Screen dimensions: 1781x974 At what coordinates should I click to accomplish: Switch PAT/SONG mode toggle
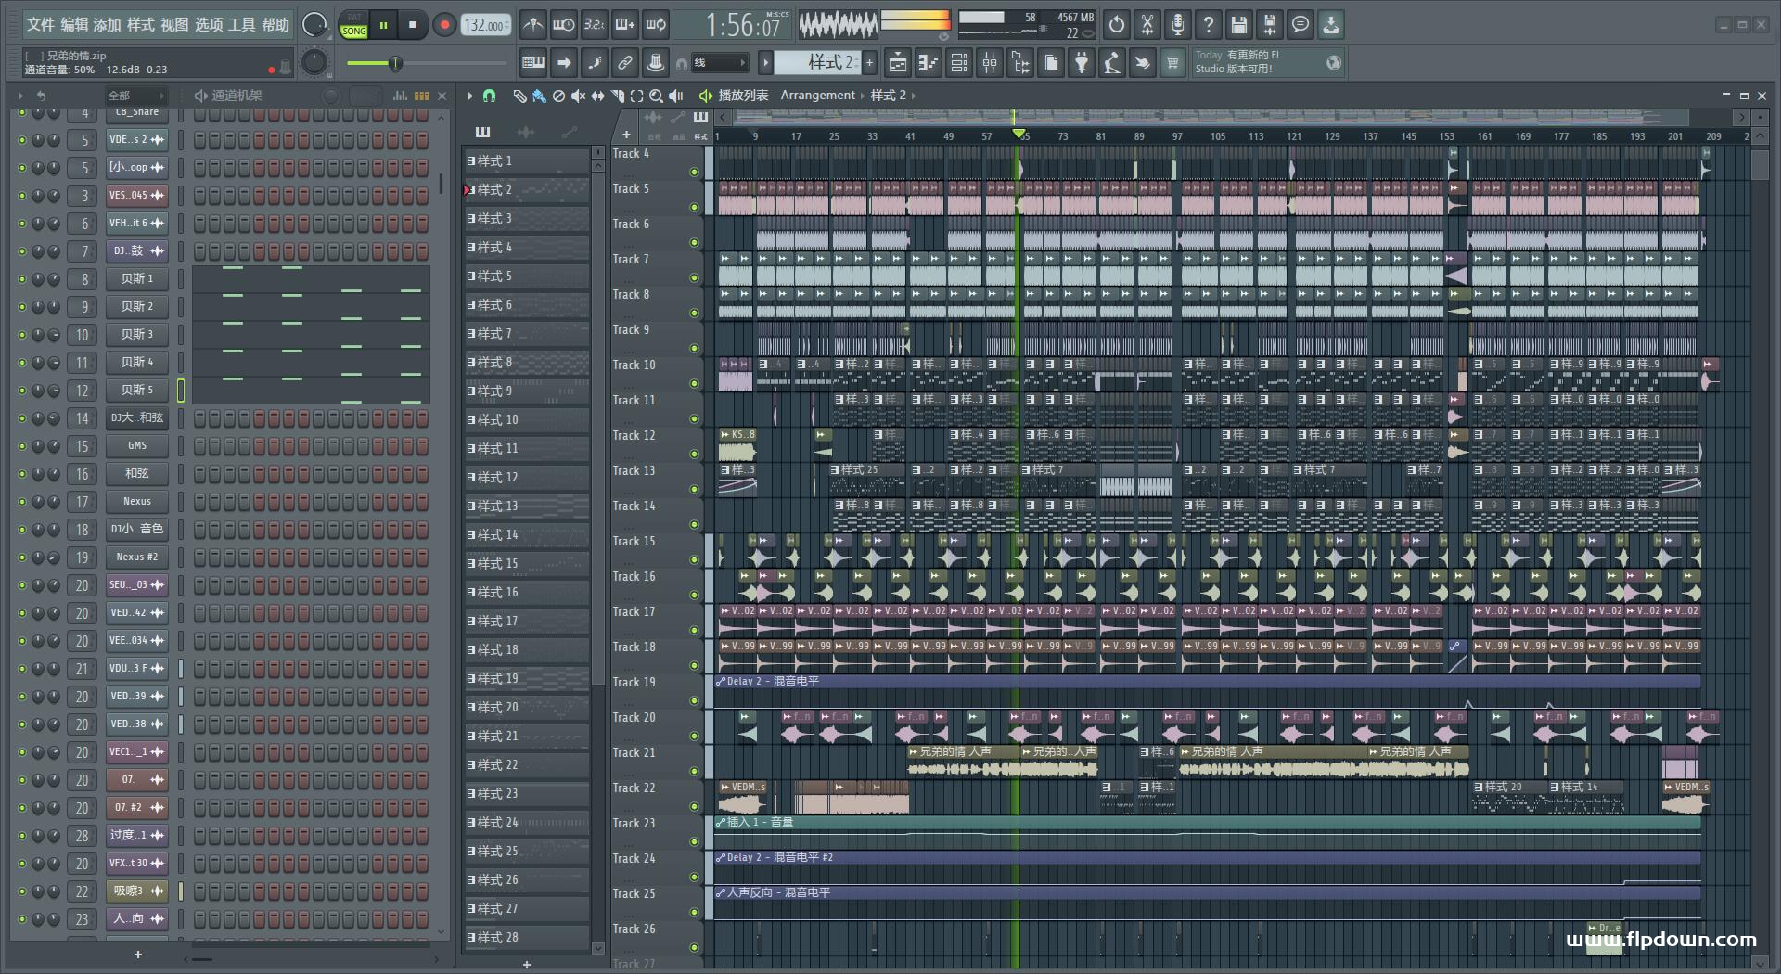pos(353,25)
